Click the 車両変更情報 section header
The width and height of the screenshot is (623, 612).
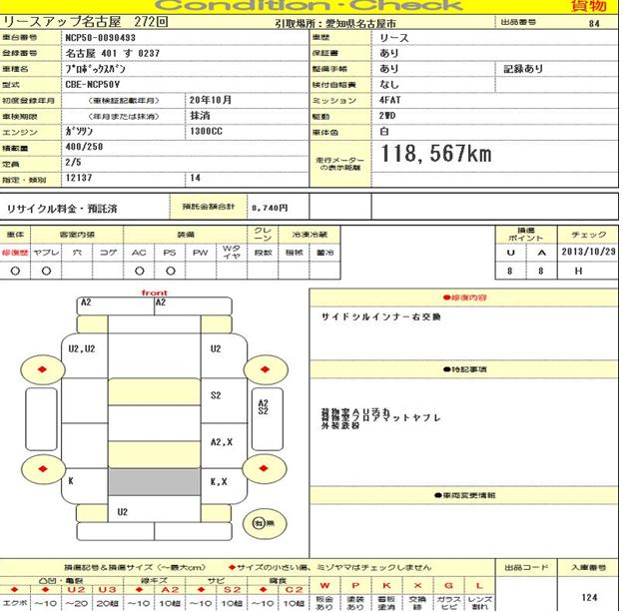click(x=464, y=495)
